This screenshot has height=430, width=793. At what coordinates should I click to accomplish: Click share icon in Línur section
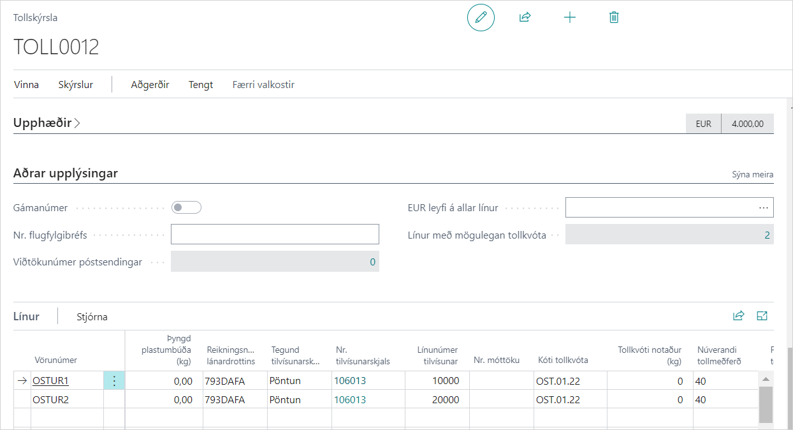(x=739, y=316)
